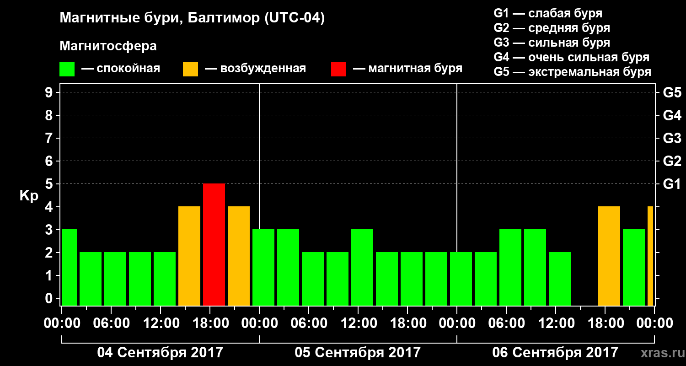
Task: Click the '06 Сентября 2017' date label
Action: 555,352
